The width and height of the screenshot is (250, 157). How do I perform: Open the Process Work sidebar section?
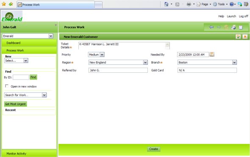[29, 50]
